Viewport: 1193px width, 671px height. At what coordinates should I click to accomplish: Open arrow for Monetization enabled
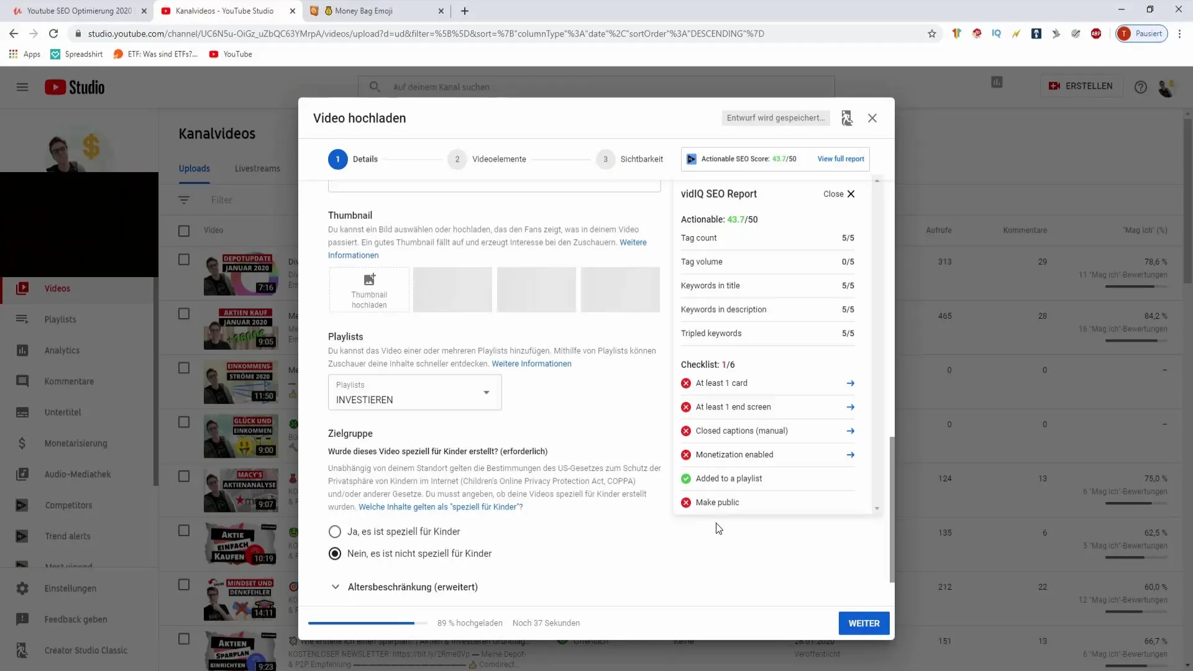coord(851,455)
